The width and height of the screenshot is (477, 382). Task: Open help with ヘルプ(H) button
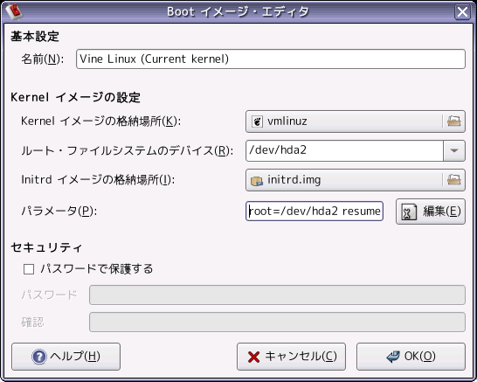point(66,357)
